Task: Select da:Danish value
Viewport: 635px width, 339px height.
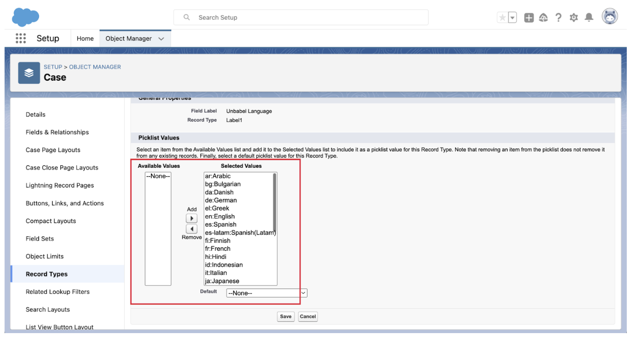Action: [x=219, y=192]
